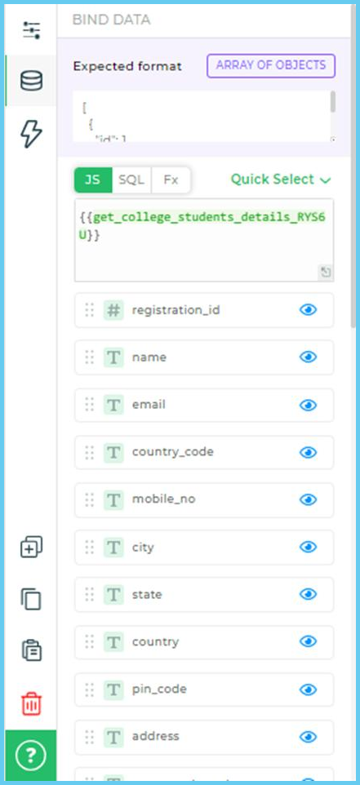Click the ARRAY OF OBJECTS button
The width and height of the screenshot is (360, 785).
(x=271, y=65)
